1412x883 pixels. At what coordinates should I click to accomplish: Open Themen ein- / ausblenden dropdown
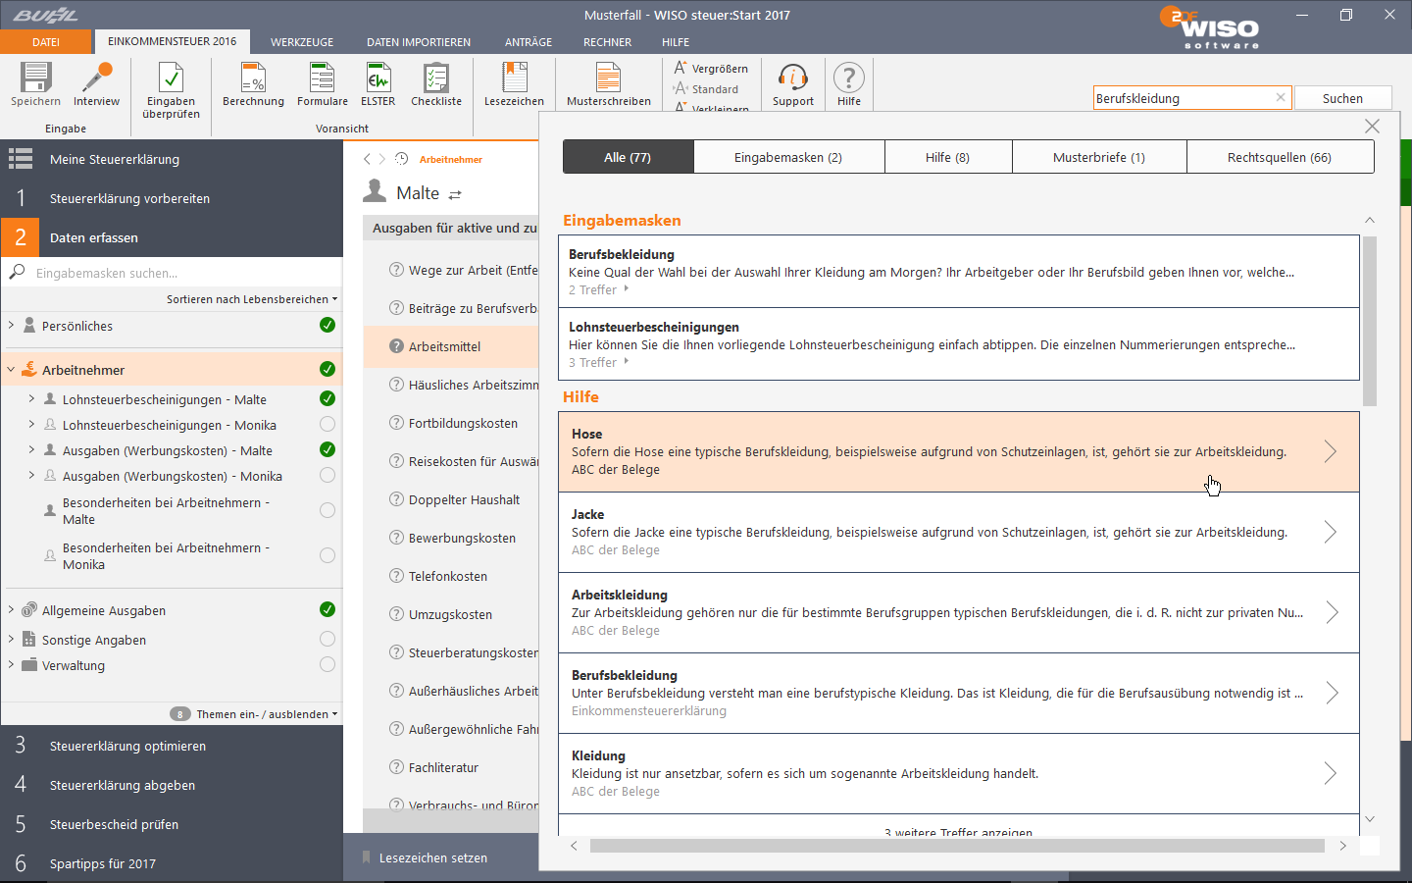267,714
